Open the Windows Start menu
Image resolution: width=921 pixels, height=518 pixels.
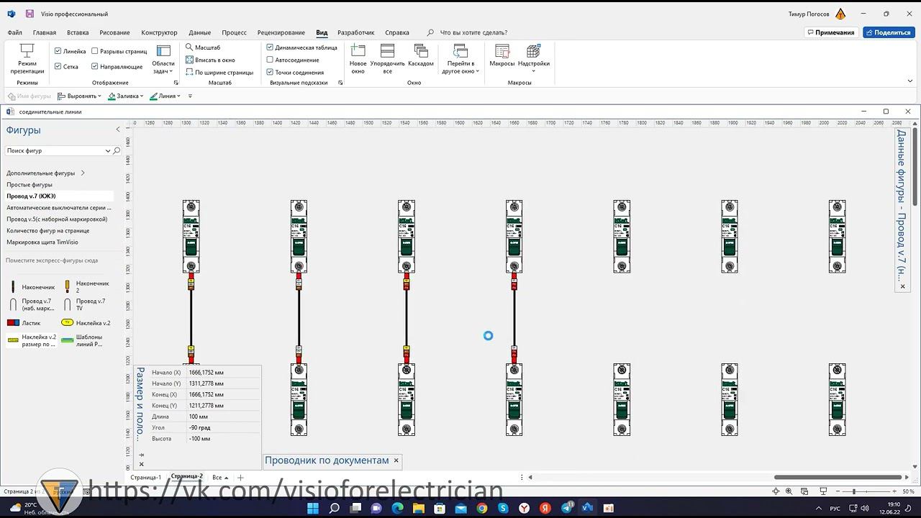tap(313, 508)
